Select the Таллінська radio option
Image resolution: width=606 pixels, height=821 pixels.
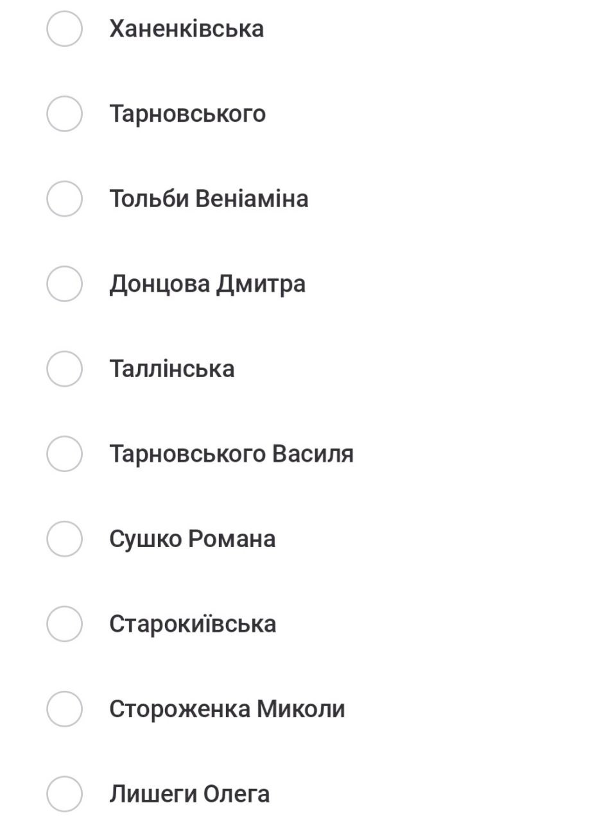coord(64,369)
